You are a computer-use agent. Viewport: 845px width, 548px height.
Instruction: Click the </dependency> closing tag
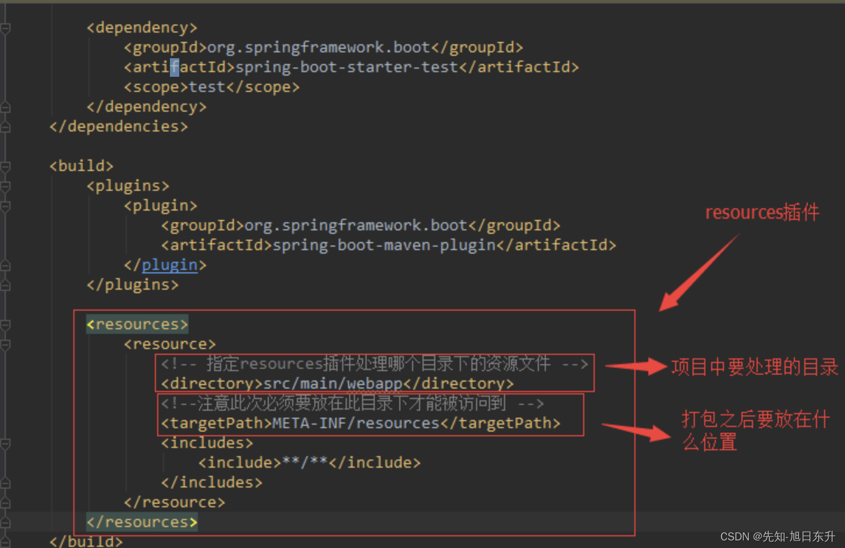(147, 106)
